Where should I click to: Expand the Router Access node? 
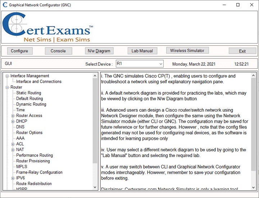point(13,116)
